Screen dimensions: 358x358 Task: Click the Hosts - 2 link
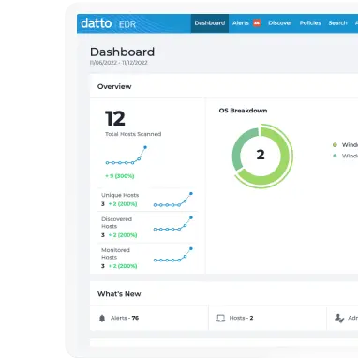click(x=241, y=318)
